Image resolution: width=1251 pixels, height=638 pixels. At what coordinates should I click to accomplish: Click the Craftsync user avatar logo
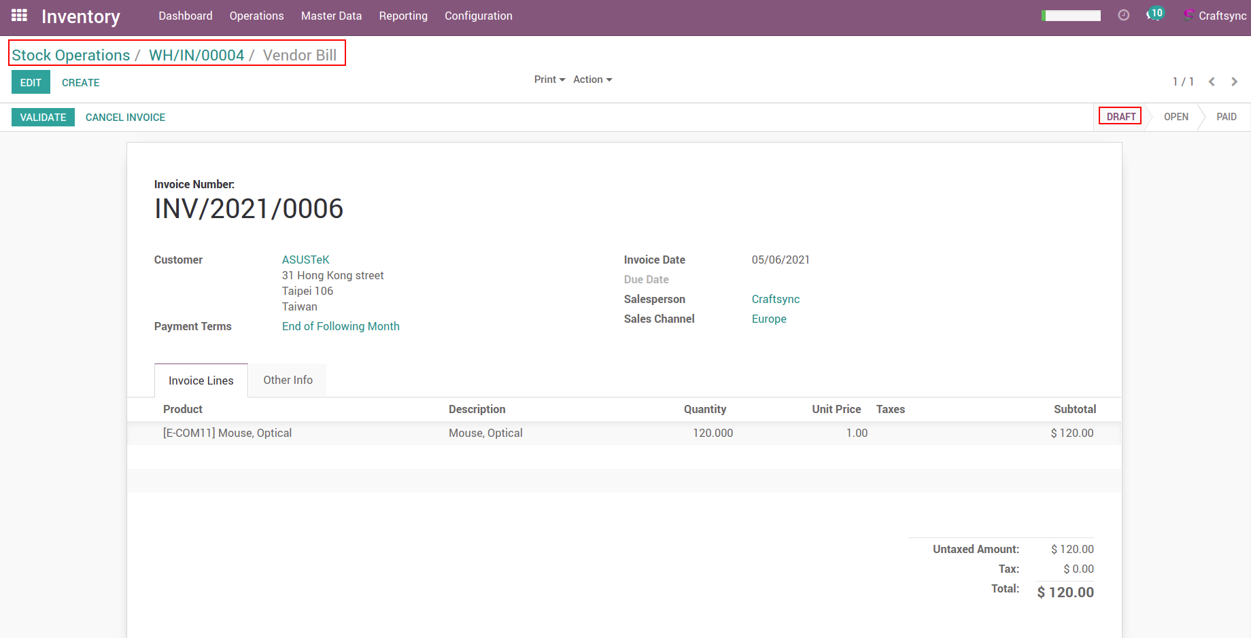(1188, 16)
